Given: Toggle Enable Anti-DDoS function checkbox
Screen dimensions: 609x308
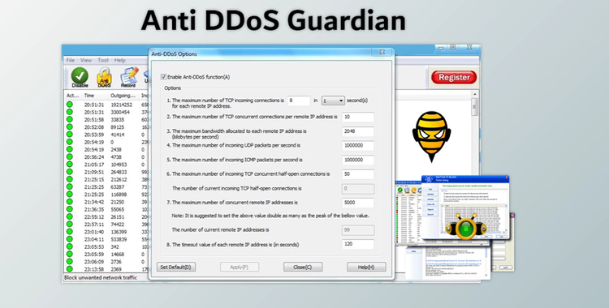Looking at the screenshot, I should pos(163,77).
